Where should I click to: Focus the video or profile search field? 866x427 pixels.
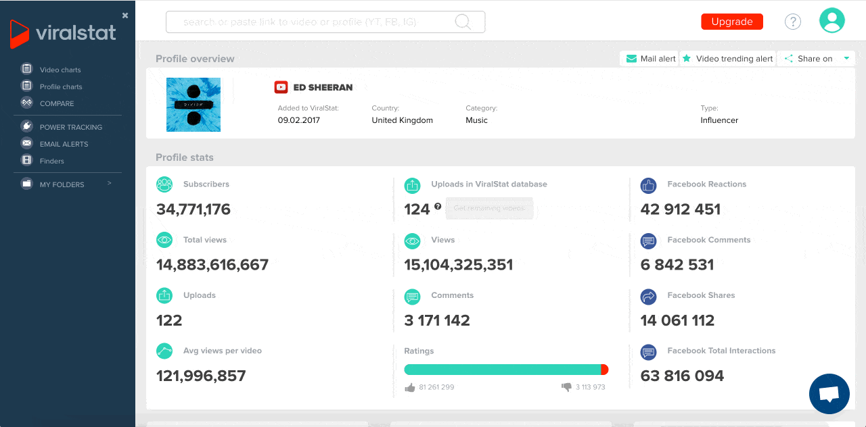coord(325,22)
